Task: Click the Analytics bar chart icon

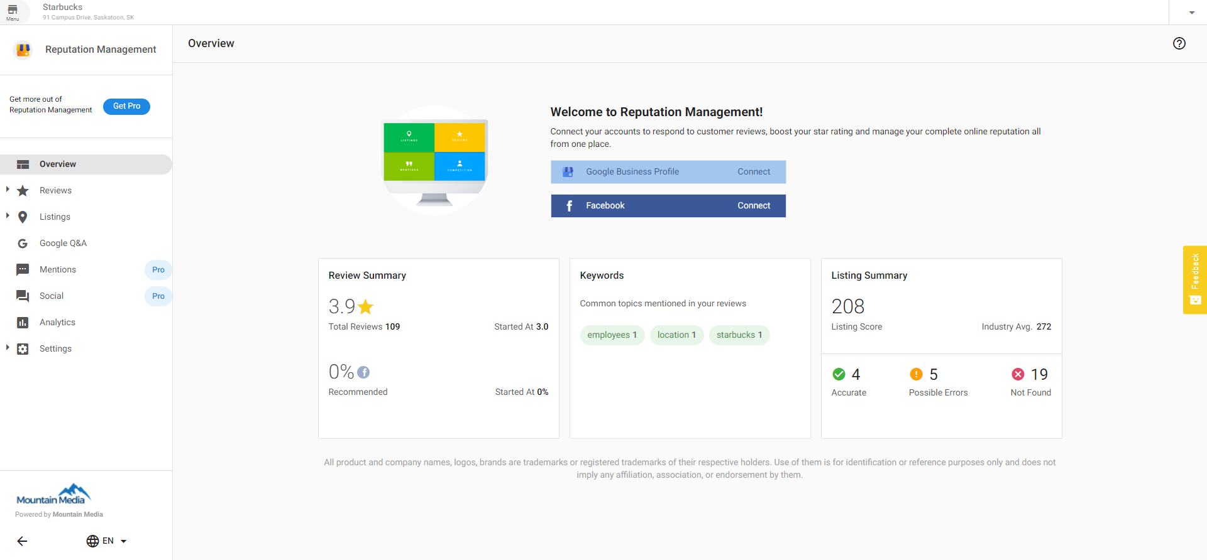Action: pyautogui.click(x=23, y=323)
